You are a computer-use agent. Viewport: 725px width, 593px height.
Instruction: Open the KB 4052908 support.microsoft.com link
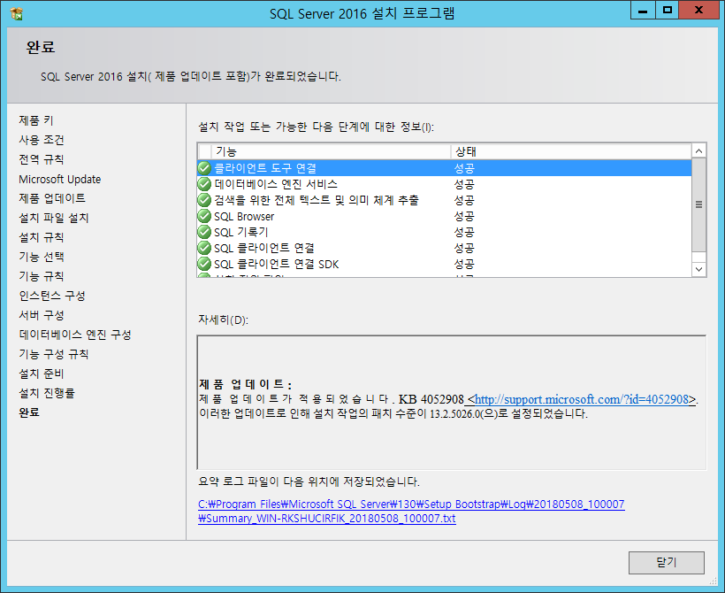click(x=582, y=399)
